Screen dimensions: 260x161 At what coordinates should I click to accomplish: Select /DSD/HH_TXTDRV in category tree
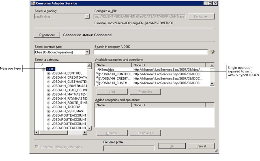click(66, 107)
